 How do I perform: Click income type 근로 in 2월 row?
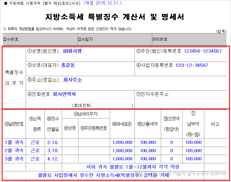[x=35, y=151]
